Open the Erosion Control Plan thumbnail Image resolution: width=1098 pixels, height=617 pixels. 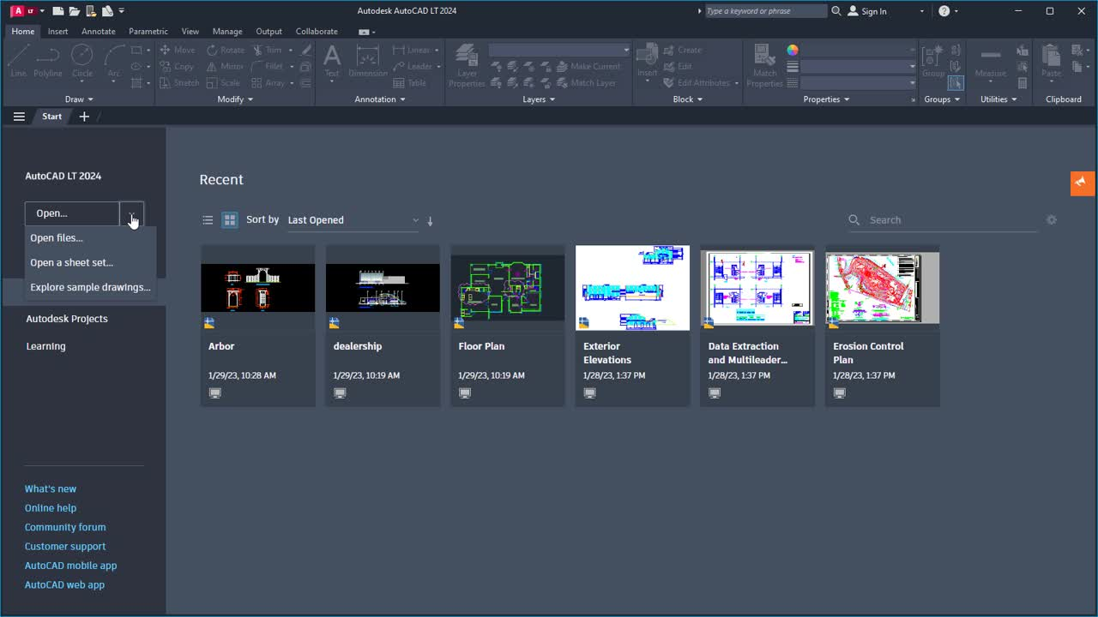click(883, 288)
